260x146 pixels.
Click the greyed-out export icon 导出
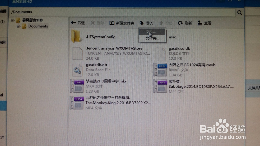coord(161,23)
